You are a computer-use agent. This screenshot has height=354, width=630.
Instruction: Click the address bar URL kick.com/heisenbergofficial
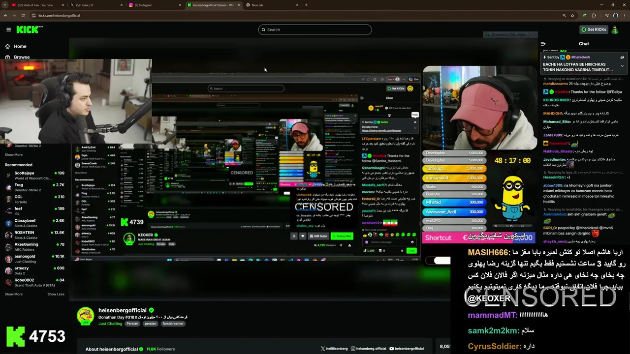[59, 15]
